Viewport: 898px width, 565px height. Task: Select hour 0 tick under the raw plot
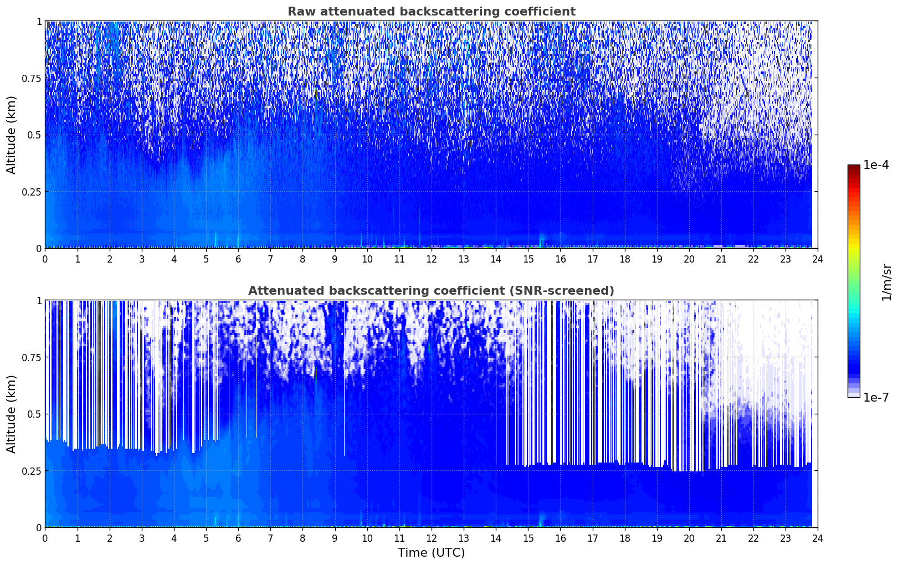(x=45, y=259)
